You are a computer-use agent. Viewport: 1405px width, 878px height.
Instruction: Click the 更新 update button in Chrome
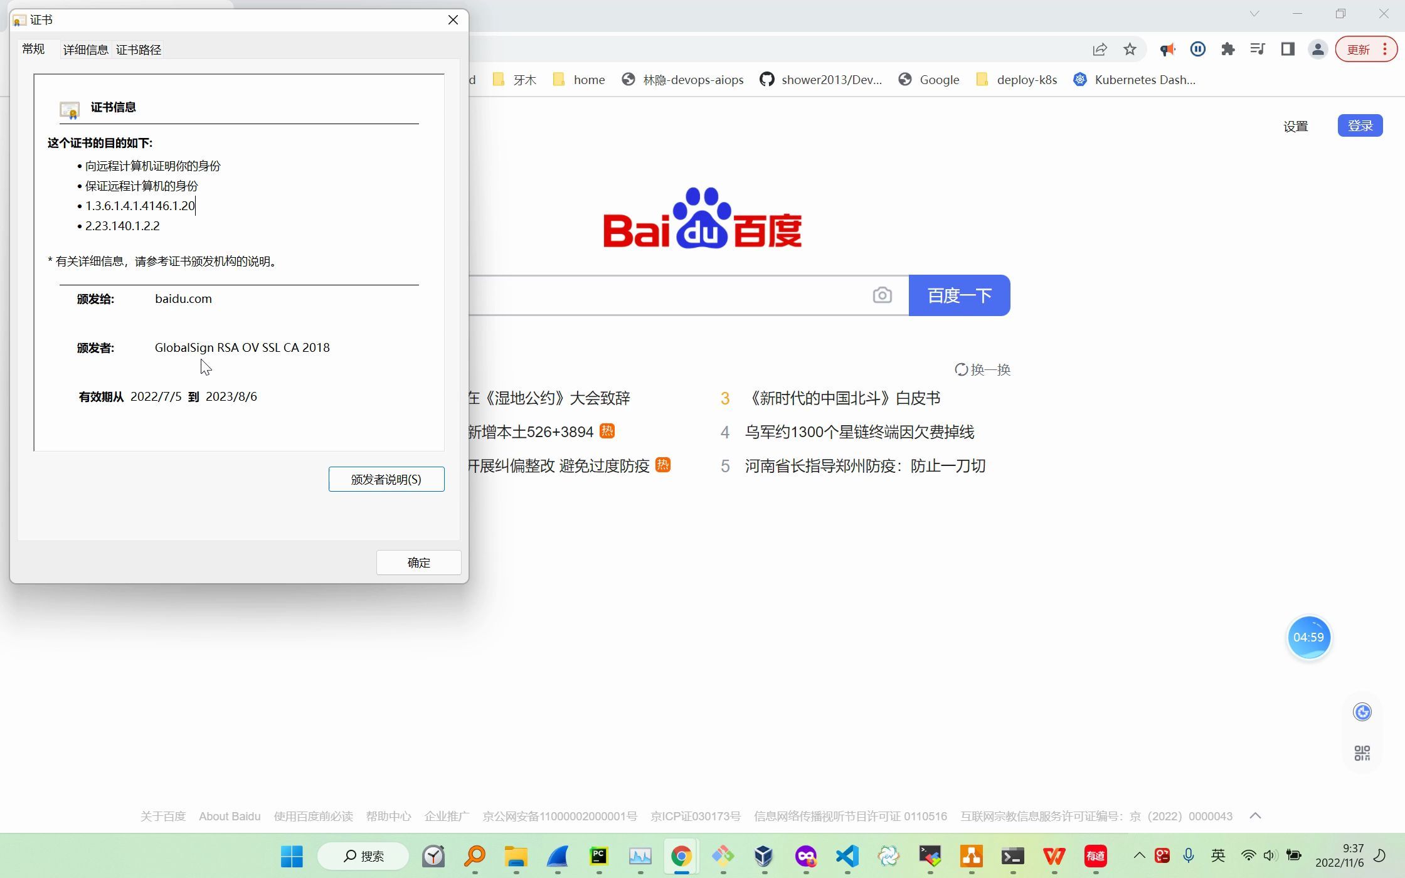point(1365,50)
